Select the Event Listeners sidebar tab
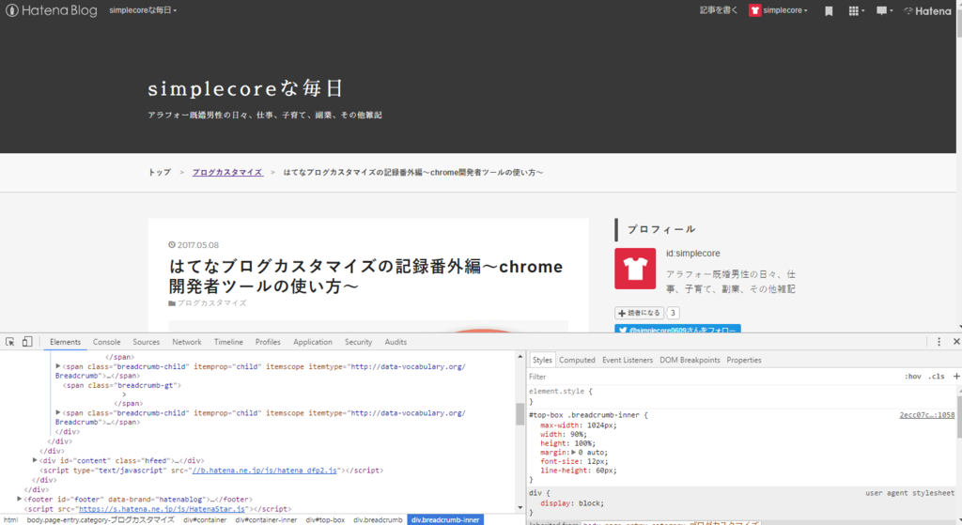The height and width of the screenshot is (525, 962). pos(627,360)
